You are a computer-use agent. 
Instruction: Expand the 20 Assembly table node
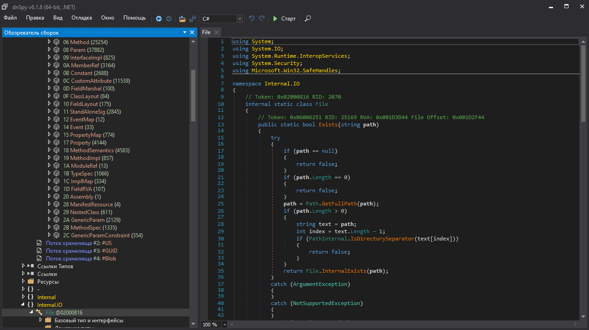50,197
